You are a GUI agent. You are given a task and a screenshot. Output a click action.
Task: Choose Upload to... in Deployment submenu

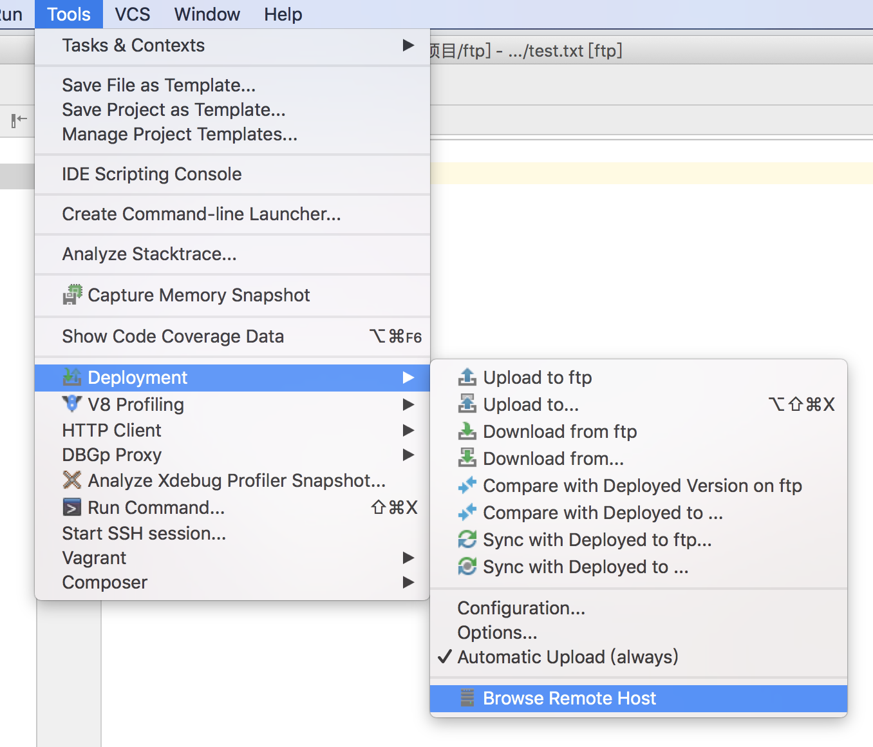[639, 404]
